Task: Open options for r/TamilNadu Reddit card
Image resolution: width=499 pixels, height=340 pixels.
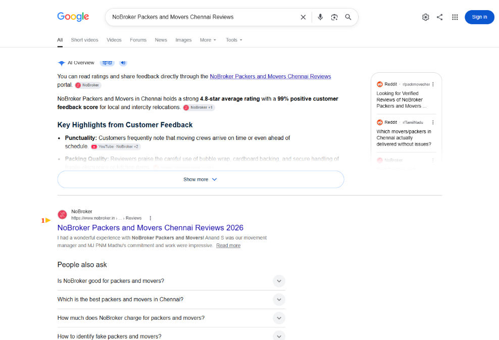Action: [433, 122]
